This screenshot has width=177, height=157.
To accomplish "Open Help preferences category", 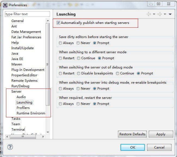I will (15, 43).
